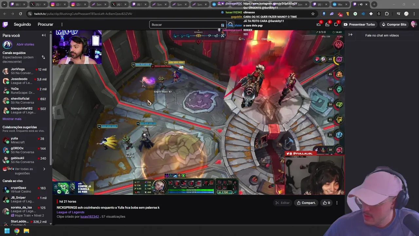Go back with browser back arrow
The width and height of the screenshot is (419, 236).
click(x=5, y=14)
